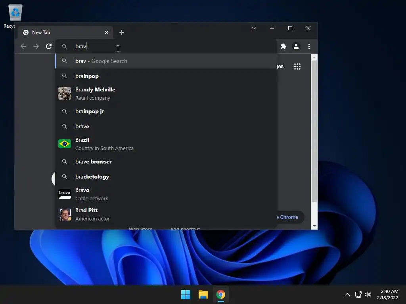Open the network tray icon
The width and height of the screenshot is (406, 304).
[x=358, y=294]
